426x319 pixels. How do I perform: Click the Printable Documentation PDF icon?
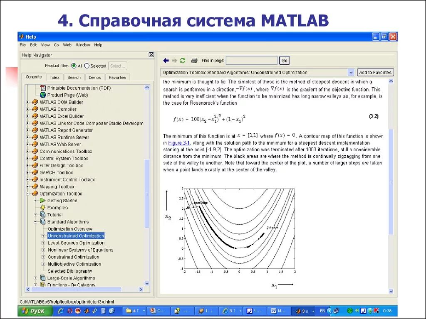(43, 88)
